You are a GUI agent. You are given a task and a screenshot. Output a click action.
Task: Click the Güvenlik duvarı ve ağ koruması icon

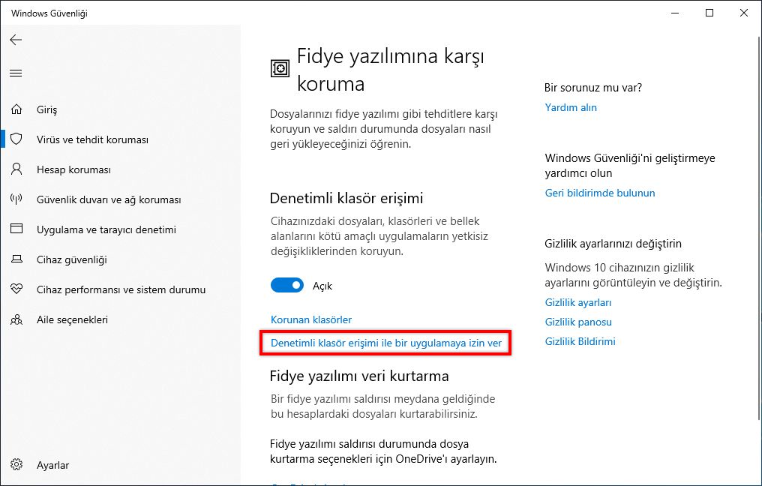16,199
